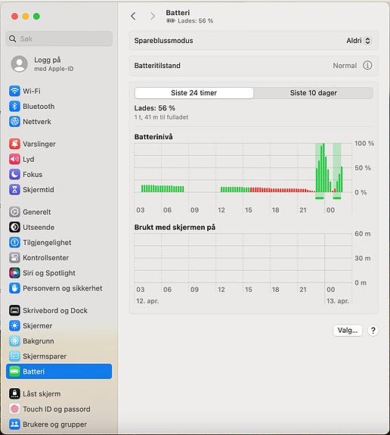Open Siri og Spotlight icon
The width and height of the screenshot is (390, 435).
coord(14,272)
